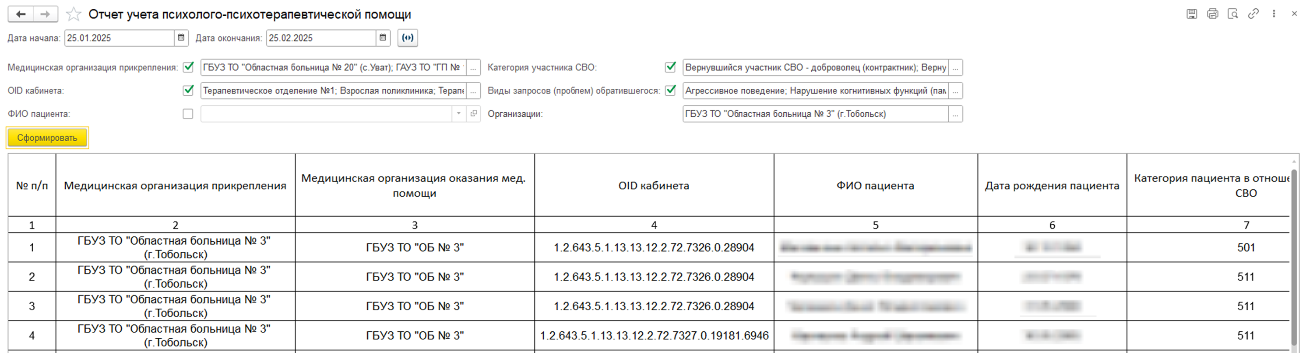Add report to favorites with star icon
The height and width of the screenshot is (354, 1306).
[74, 14]
